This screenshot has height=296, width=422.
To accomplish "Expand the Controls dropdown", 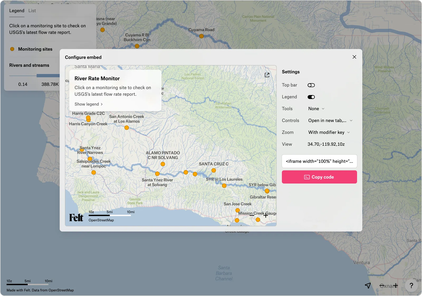I will point(330,121).
